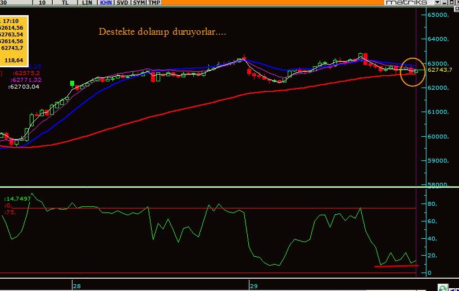Click the date marker 29 on time axis
Viewport: 459px width, 291px height.
pyautogui.click(x=254, y=286)
